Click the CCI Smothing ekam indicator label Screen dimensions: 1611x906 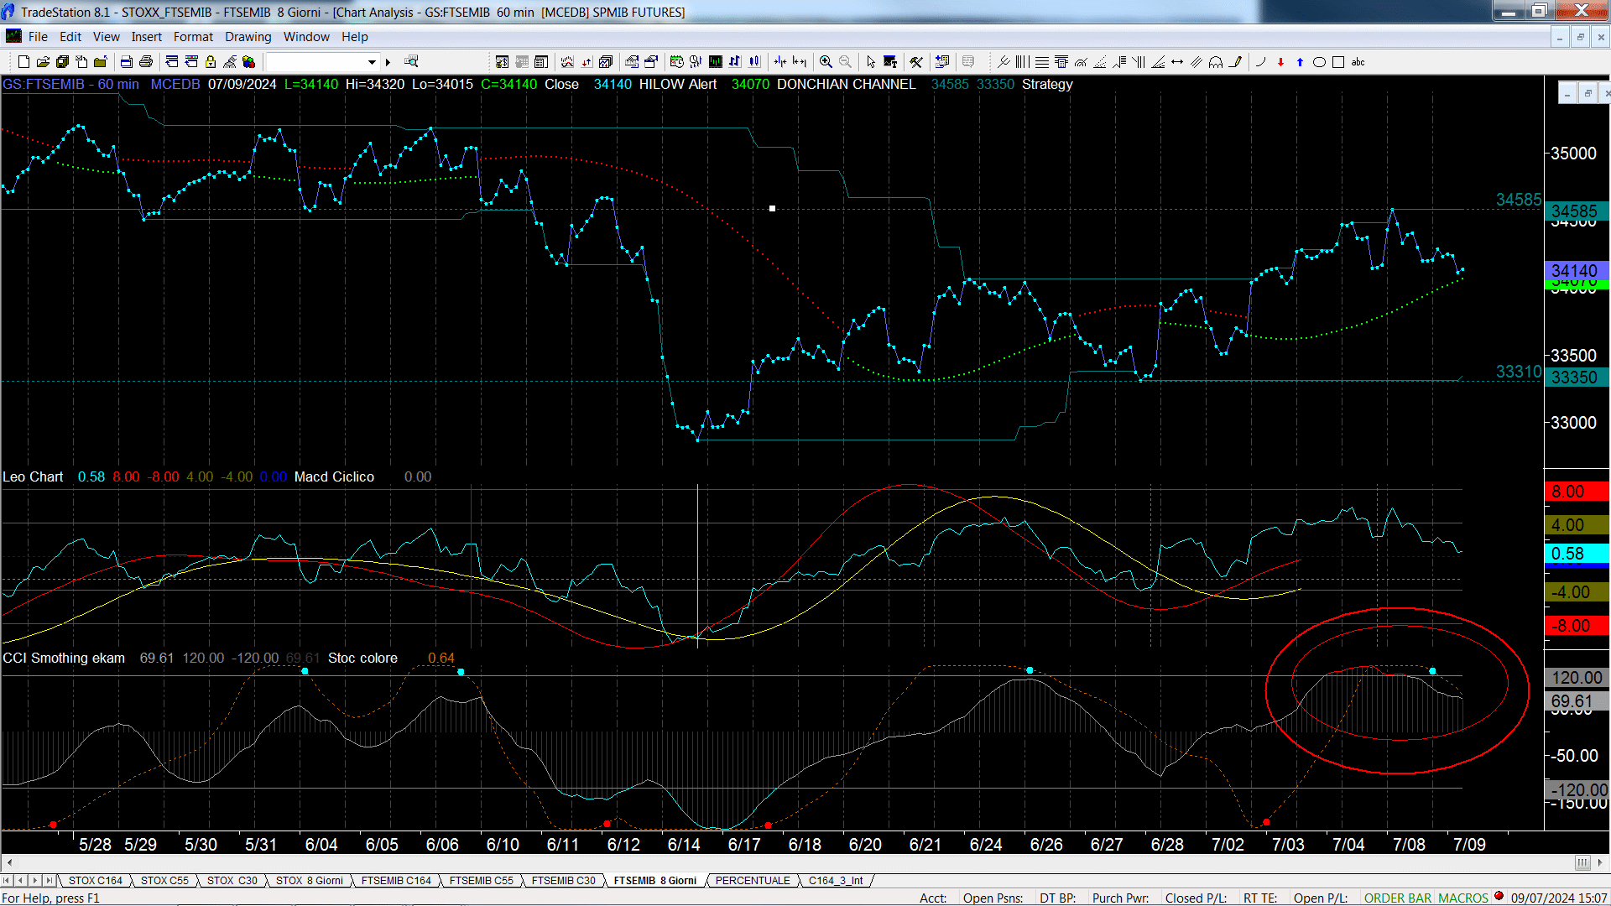(64, 659)
